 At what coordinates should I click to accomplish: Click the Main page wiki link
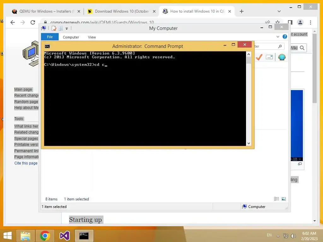(x=23, y=89)
